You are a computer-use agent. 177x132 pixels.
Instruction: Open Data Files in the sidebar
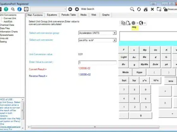click(x=5, y=28)
